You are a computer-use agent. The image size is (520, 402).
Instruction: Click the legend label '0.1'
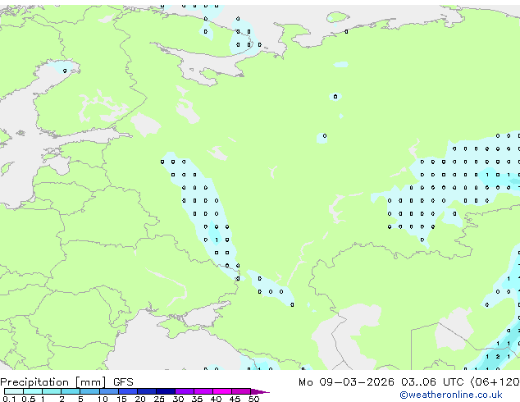click(9, 399)
